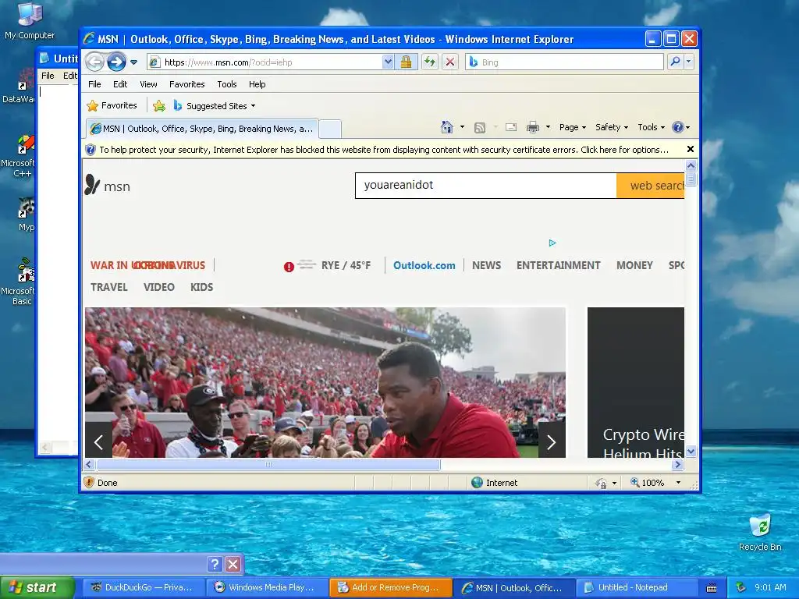
Task: Open the VIDEO section link
Action: 158,287
